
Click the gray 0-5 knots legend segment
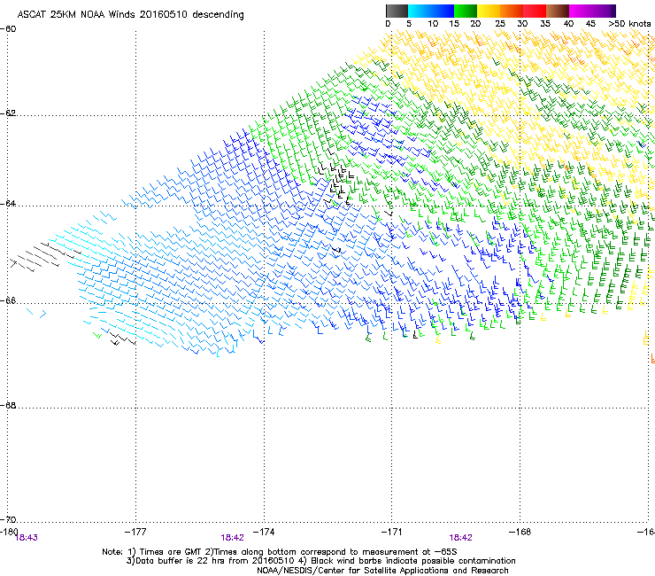point(397,11)
